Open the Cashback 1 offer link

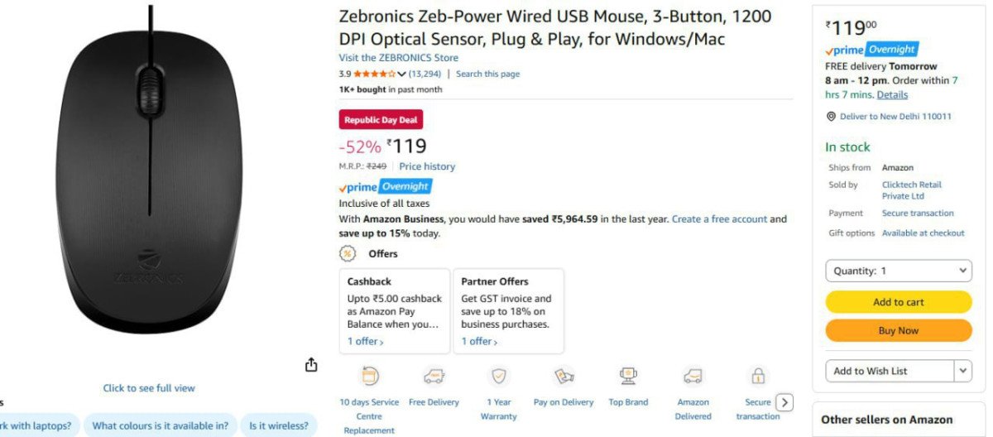365,342
